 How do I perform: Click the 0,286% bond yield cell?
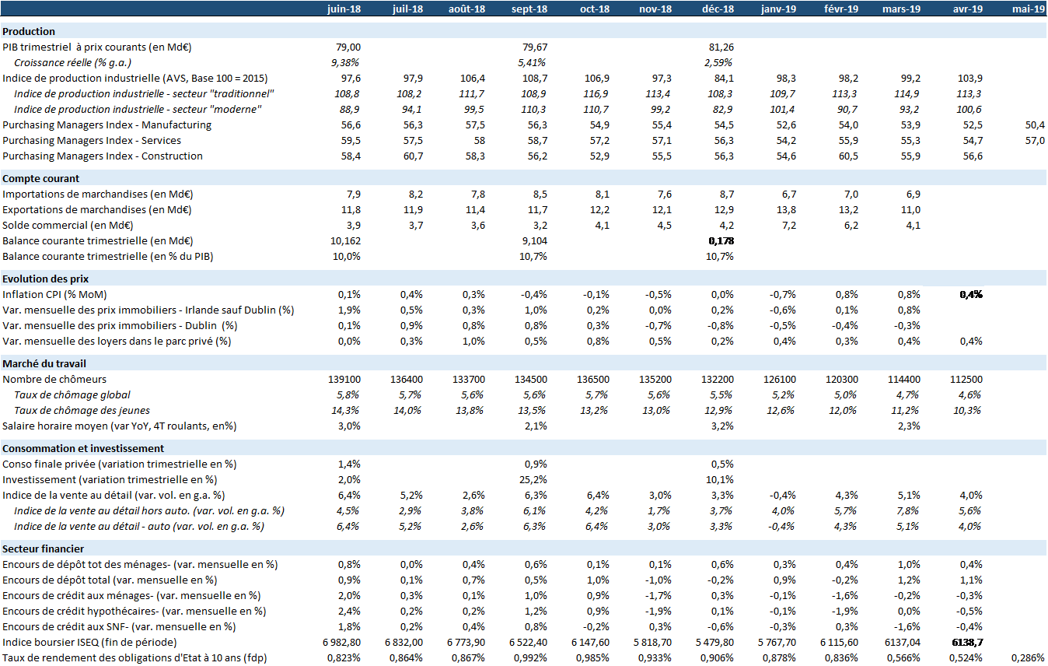(x=1029, y=658)
